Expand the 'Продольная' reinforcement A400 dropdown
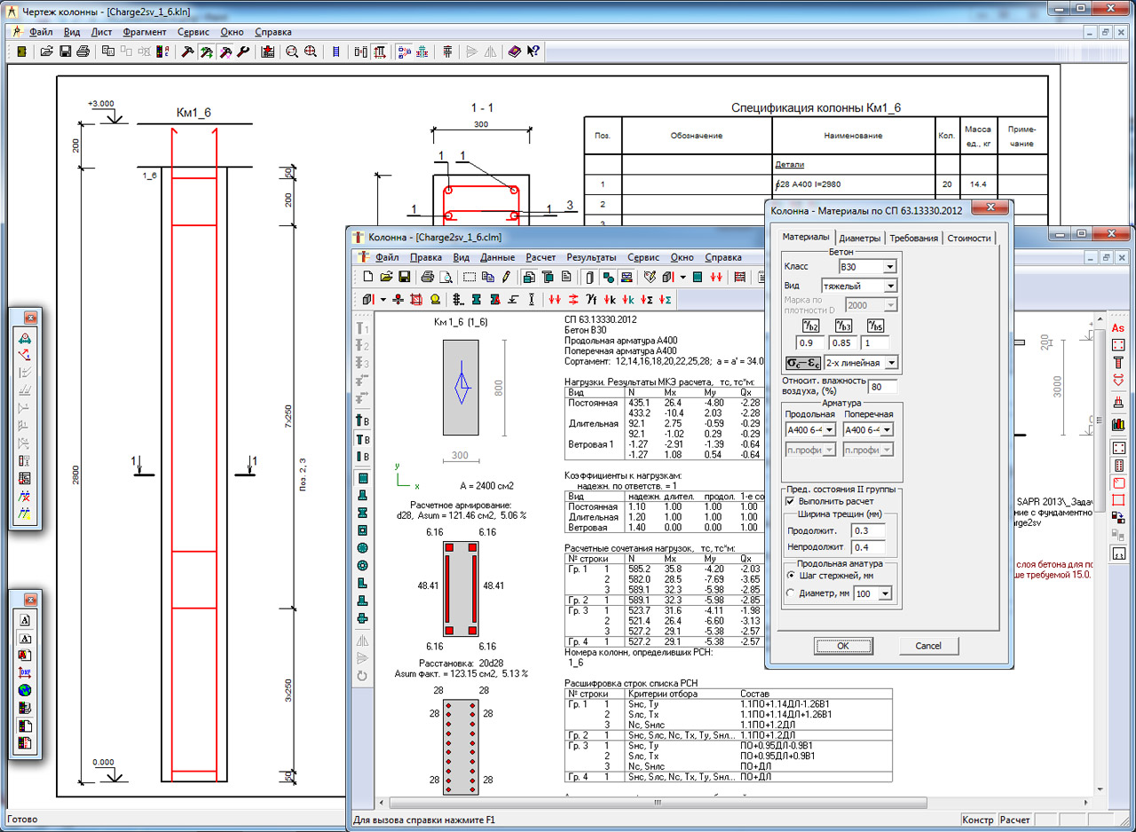 point(829,429)
